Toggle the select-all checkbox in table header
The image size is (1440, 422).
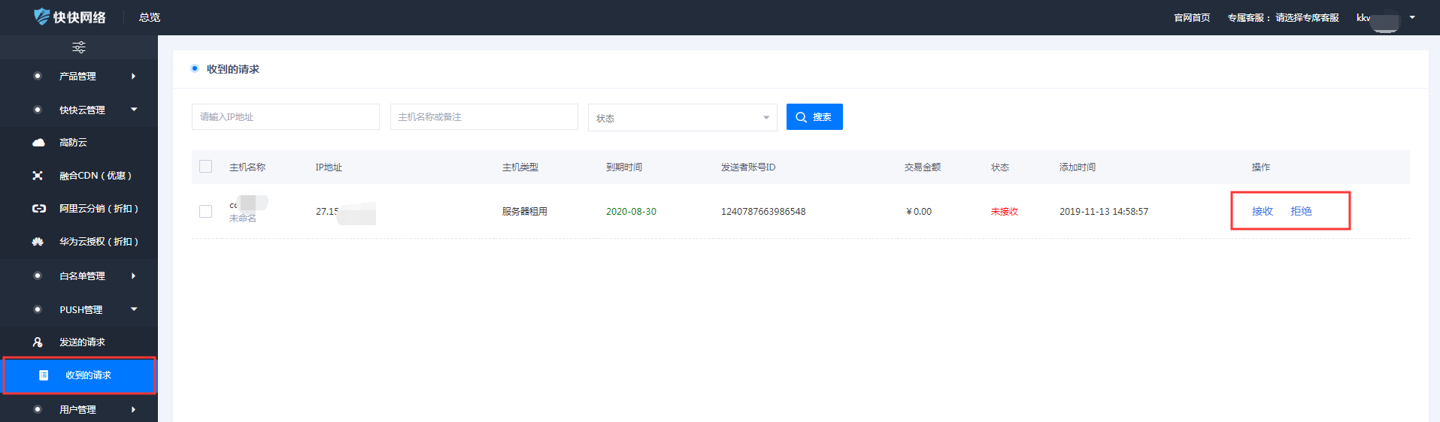(206, 167)
